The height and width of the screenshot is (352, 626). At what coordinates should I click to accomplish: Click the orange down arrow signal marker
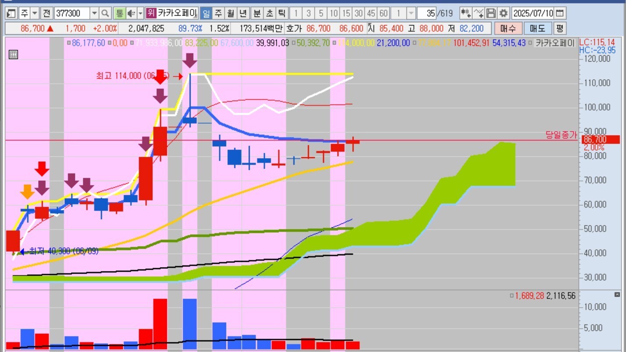pos(27,191)
